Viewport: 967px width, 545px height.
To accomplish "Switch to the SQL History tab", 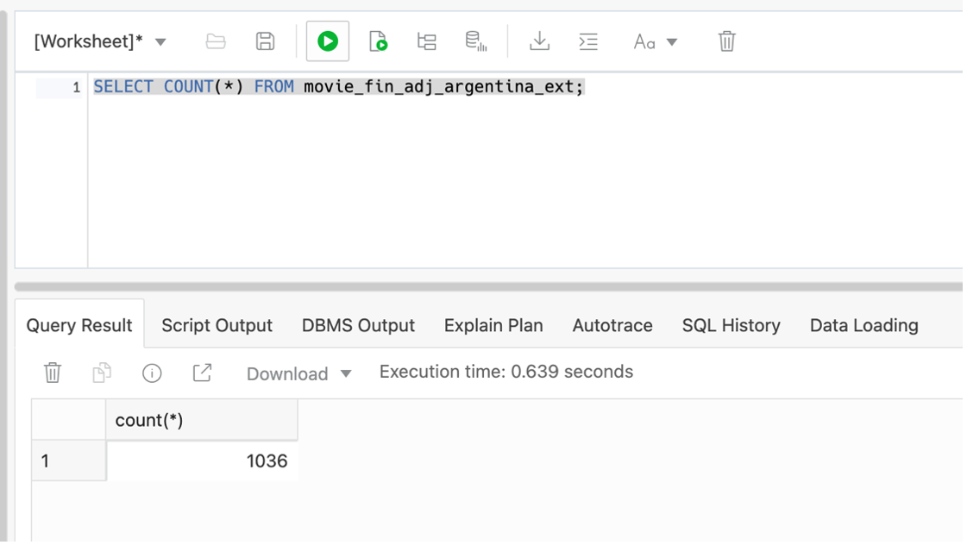I will click(x=731, y=325).
